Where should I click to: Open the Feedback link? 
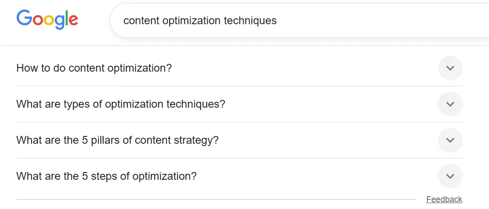[x=444, y=199]
